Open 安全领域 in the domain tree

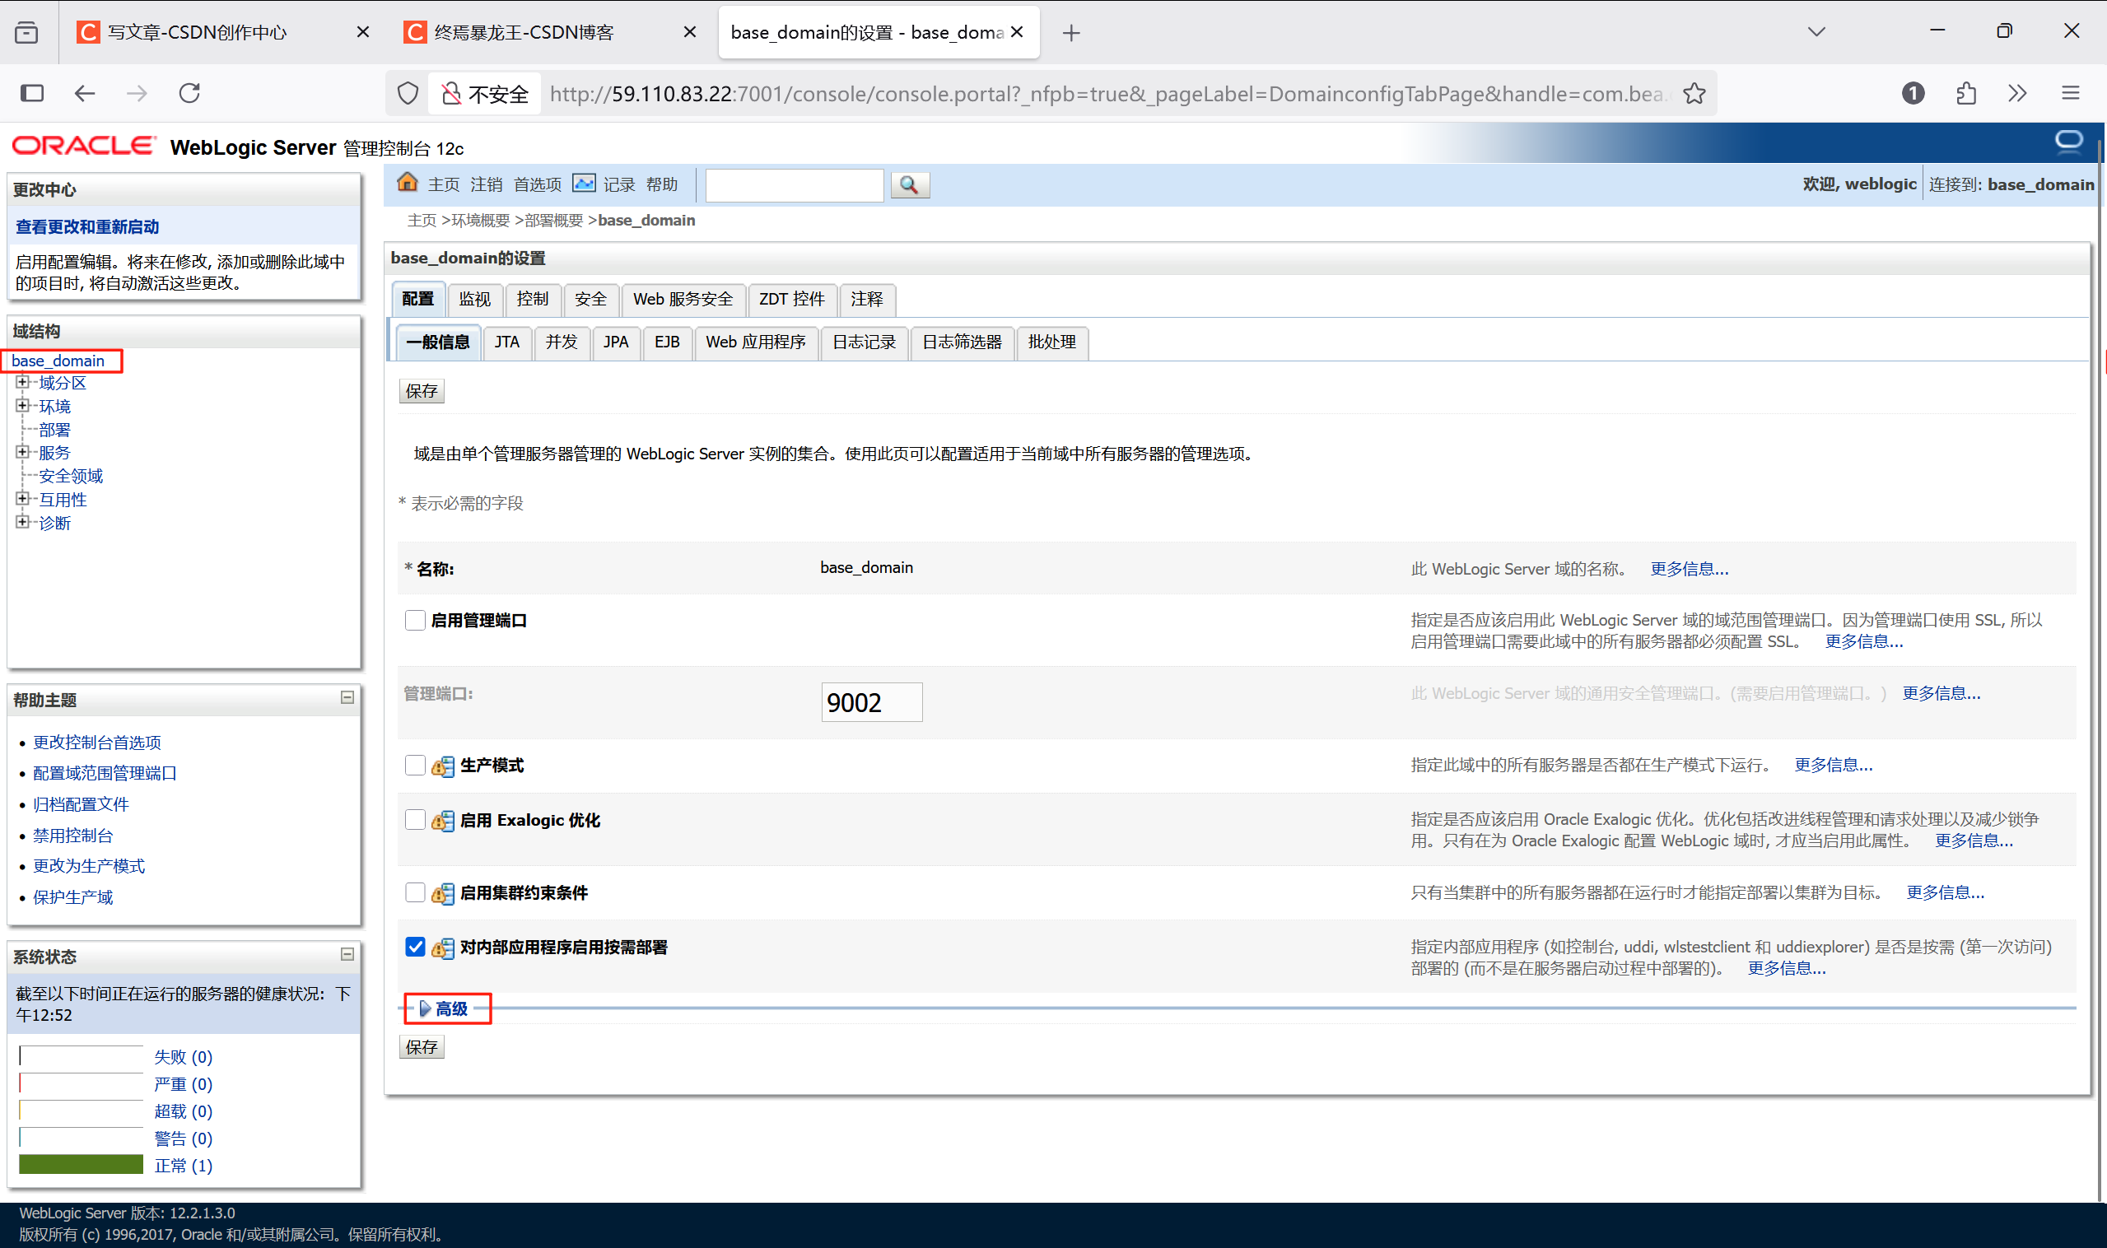[x=71, y=476]
